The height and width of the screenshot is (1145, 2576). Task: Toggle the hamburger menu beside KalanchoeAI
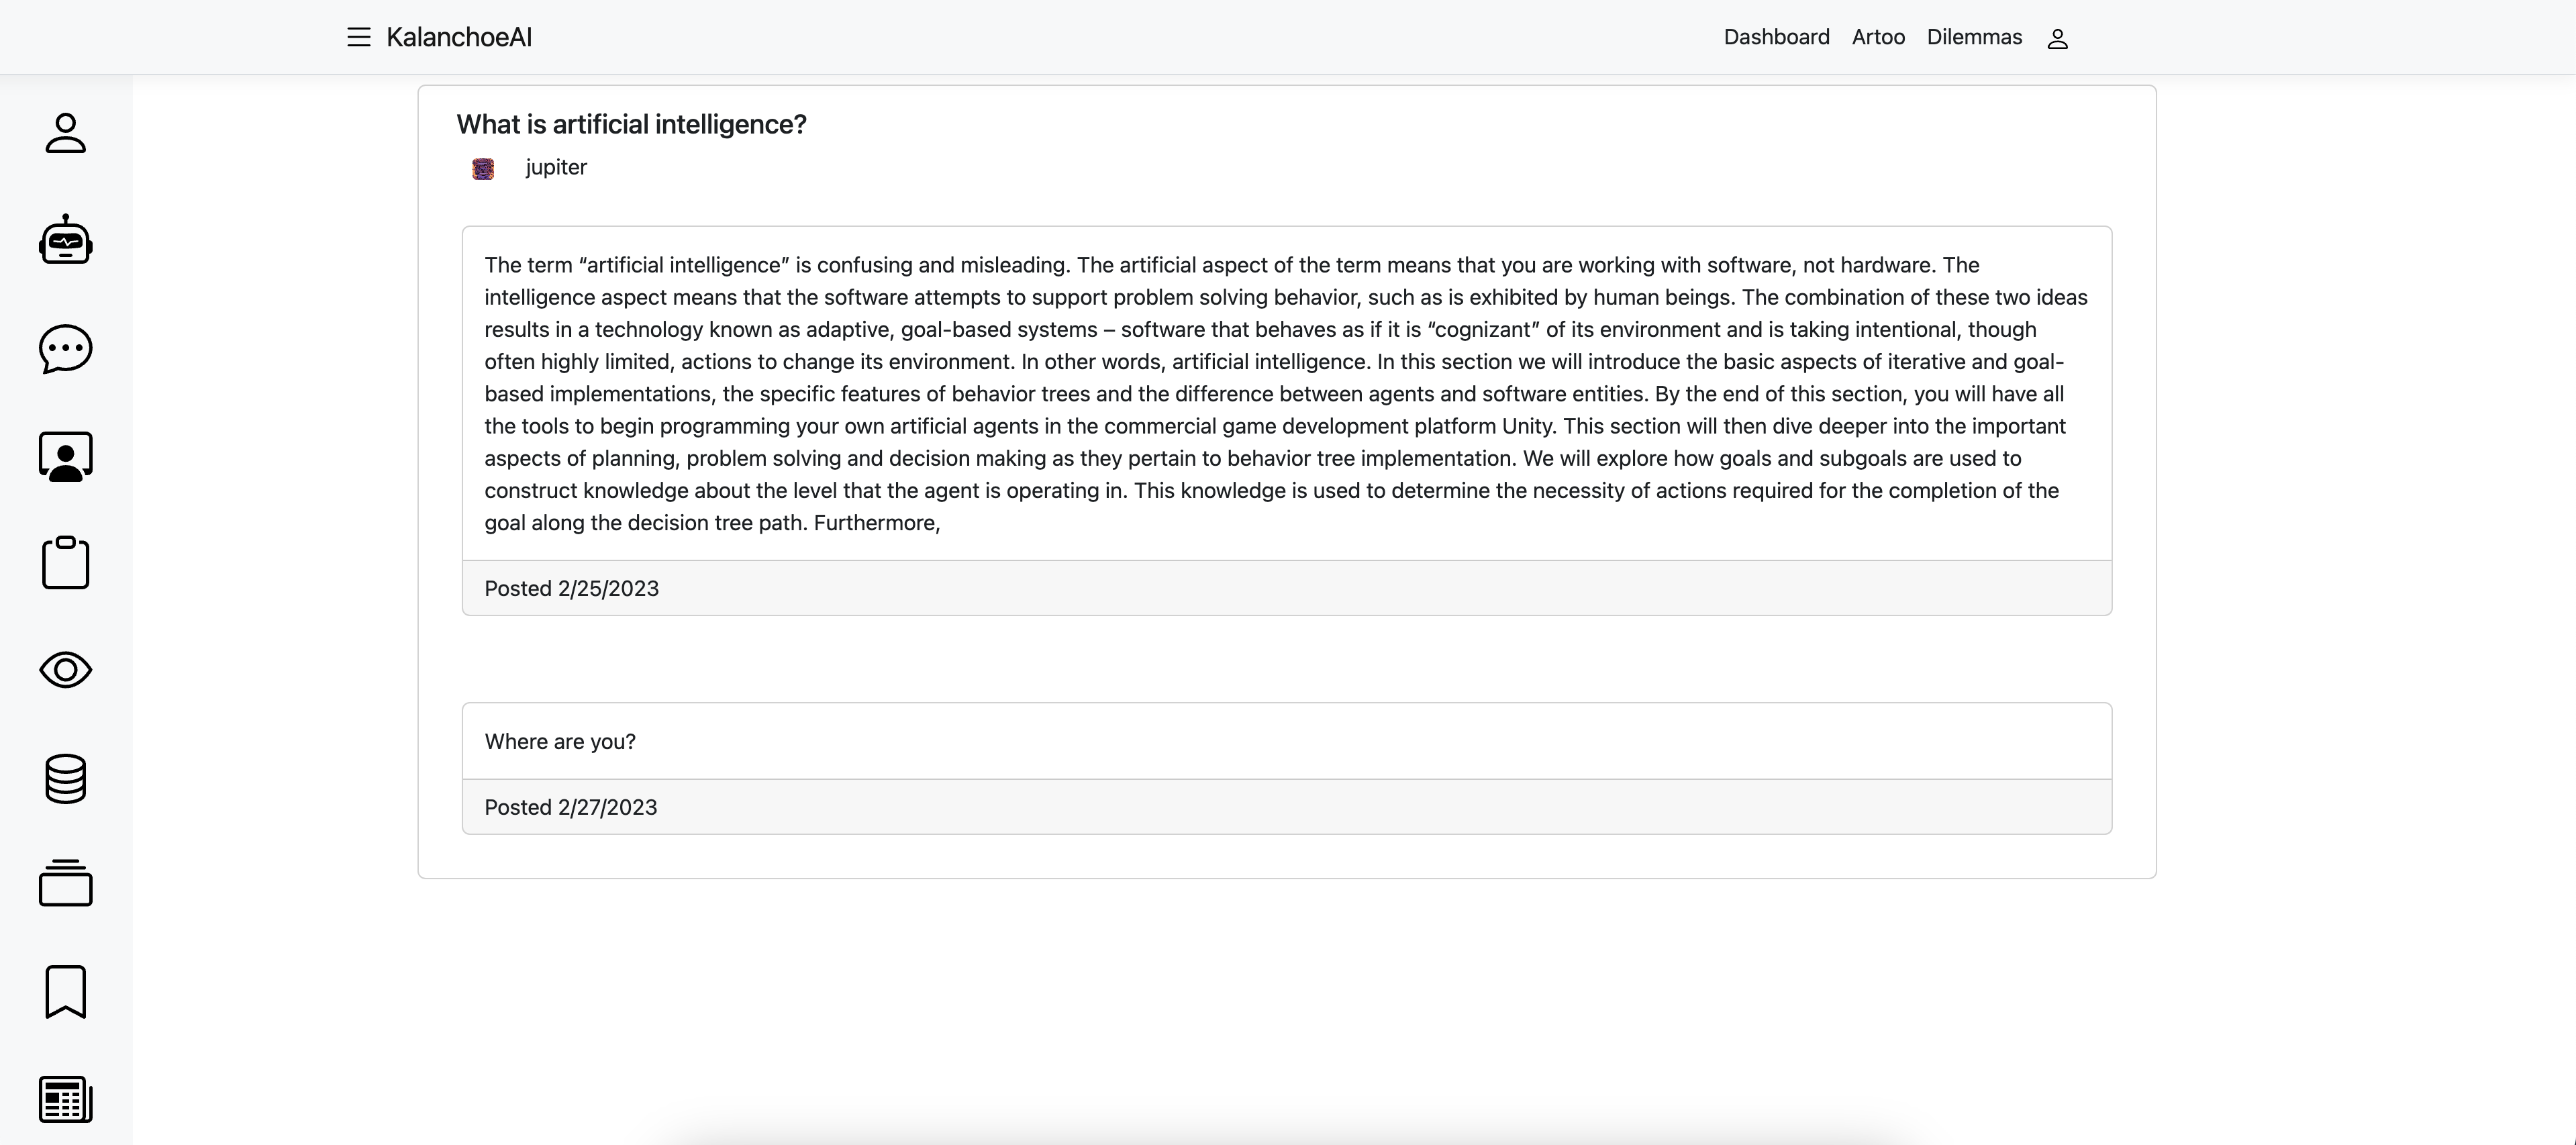pos(359,37)
